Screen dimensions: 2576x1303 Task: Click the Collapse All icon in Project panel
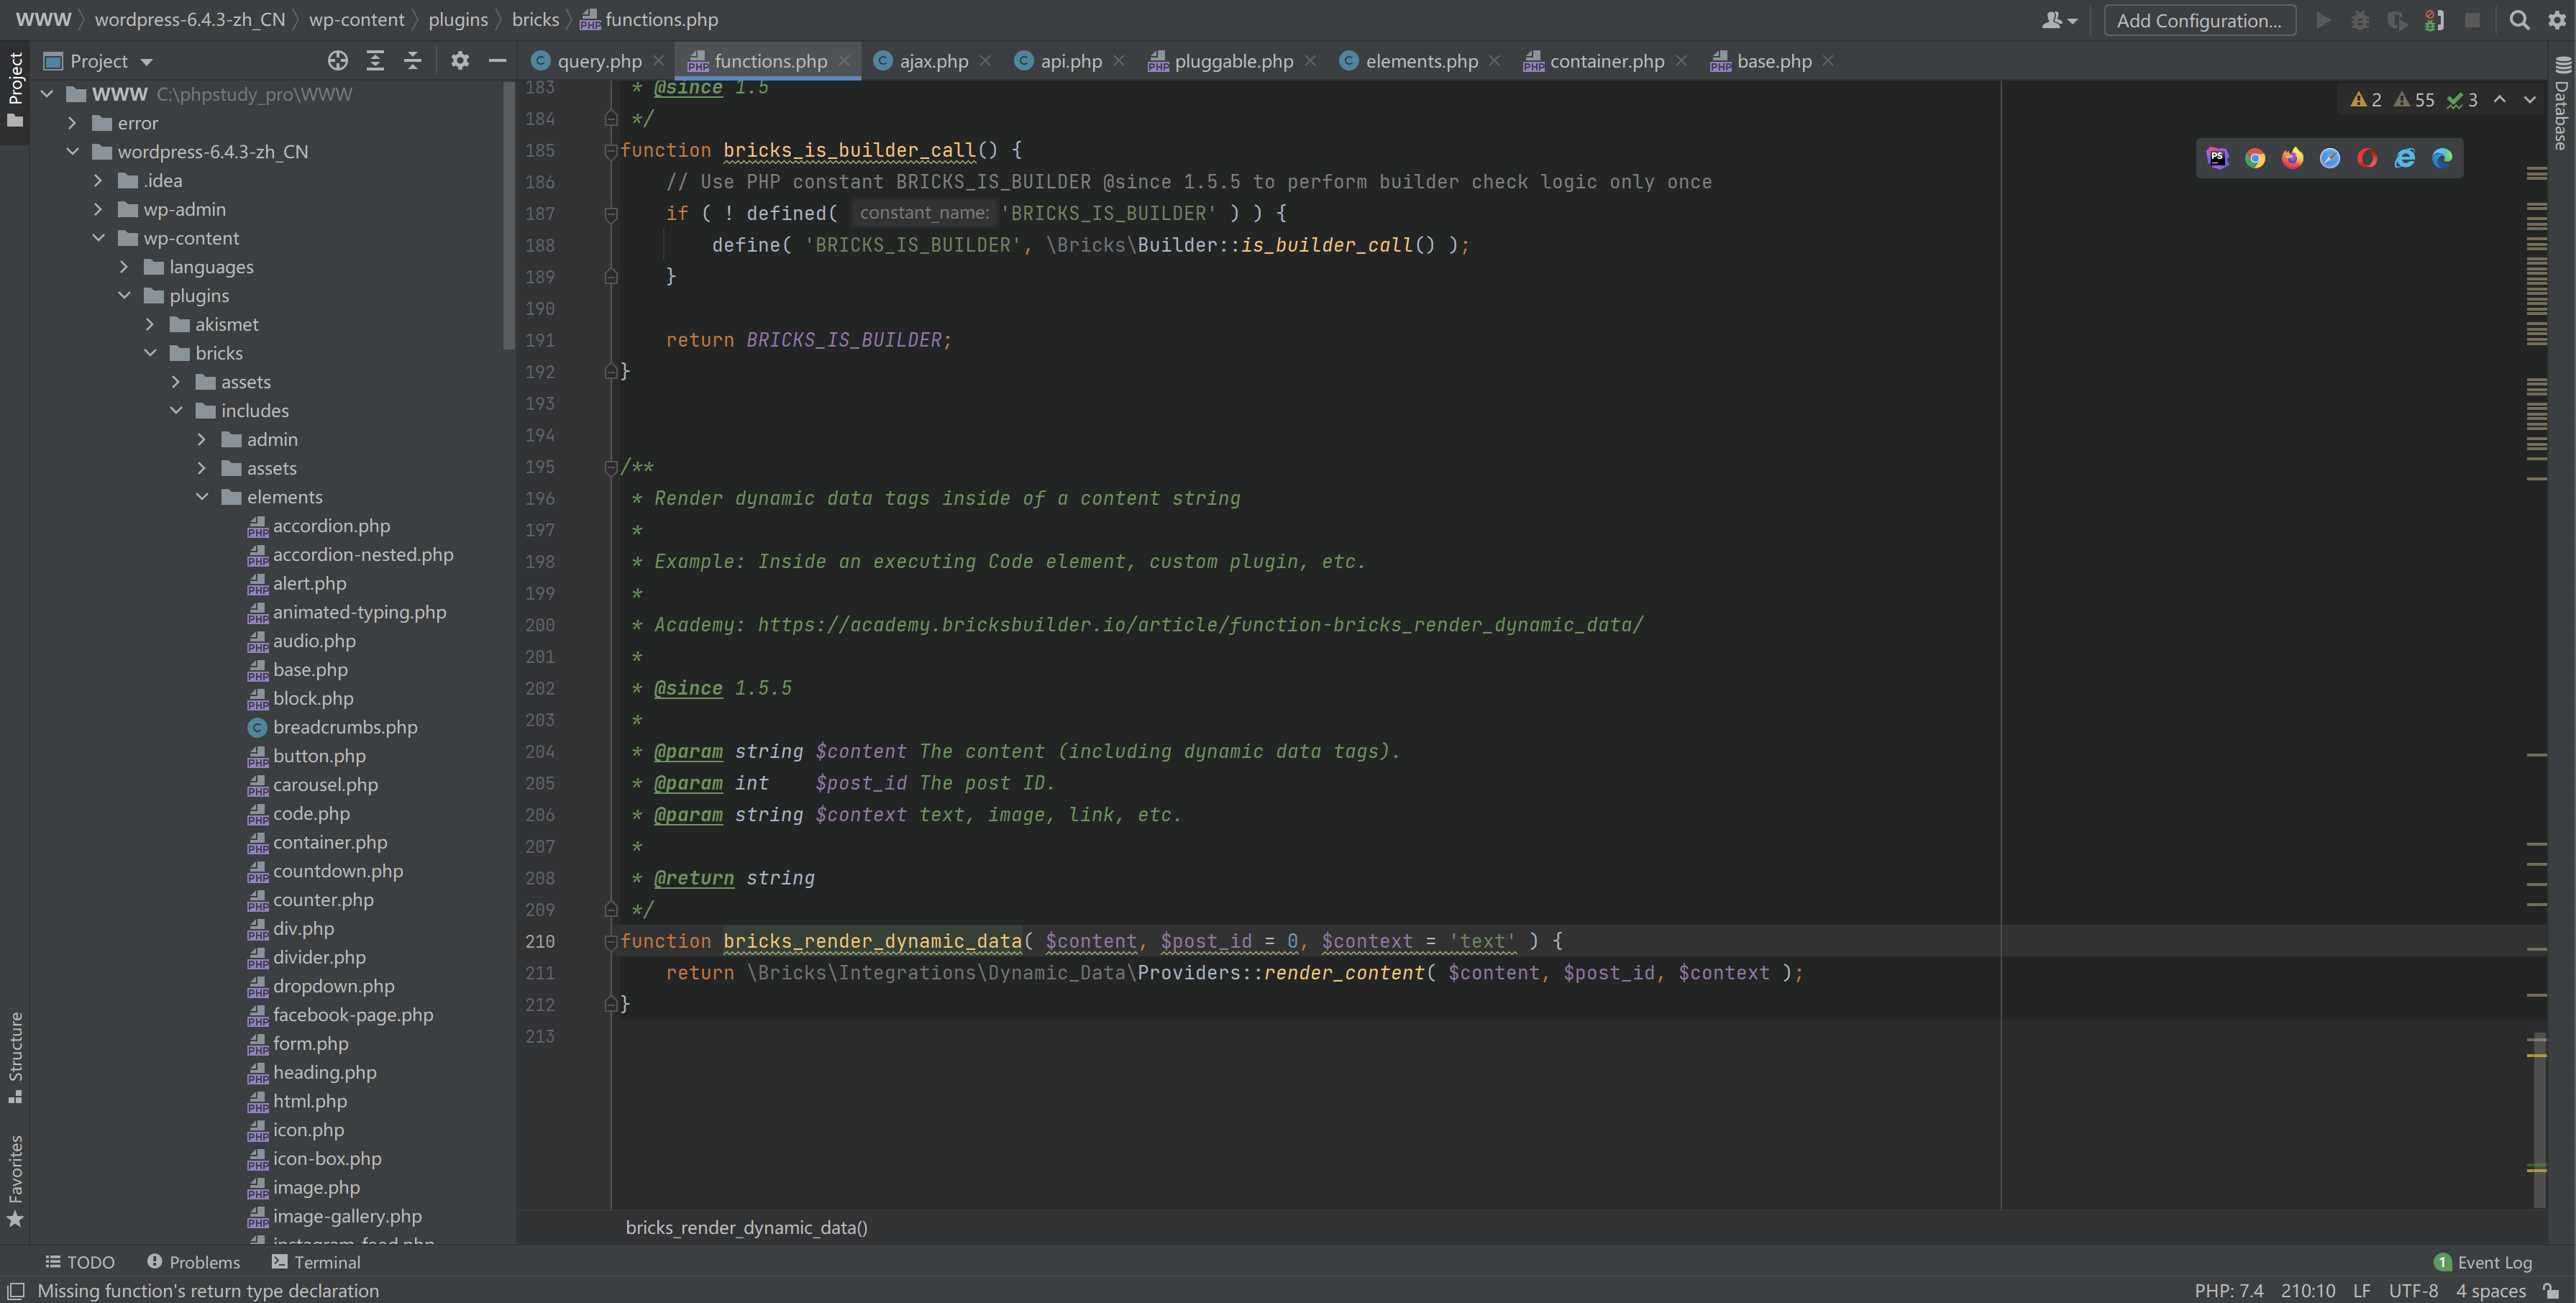(412, 61)
